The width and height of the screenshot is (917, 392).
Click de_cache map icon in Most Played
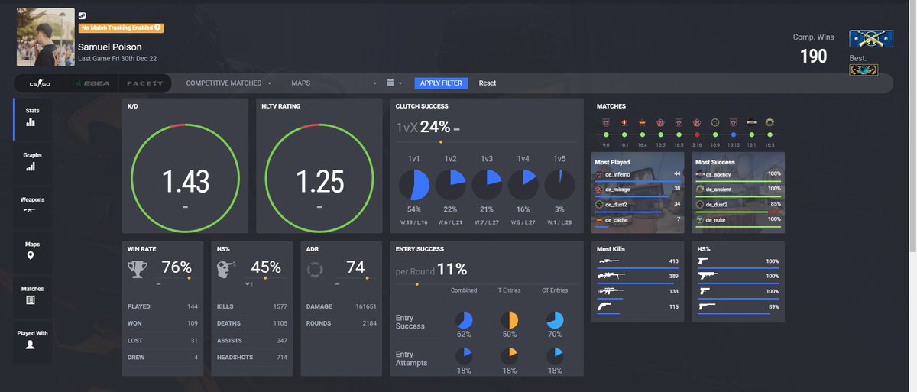(599, 220)
